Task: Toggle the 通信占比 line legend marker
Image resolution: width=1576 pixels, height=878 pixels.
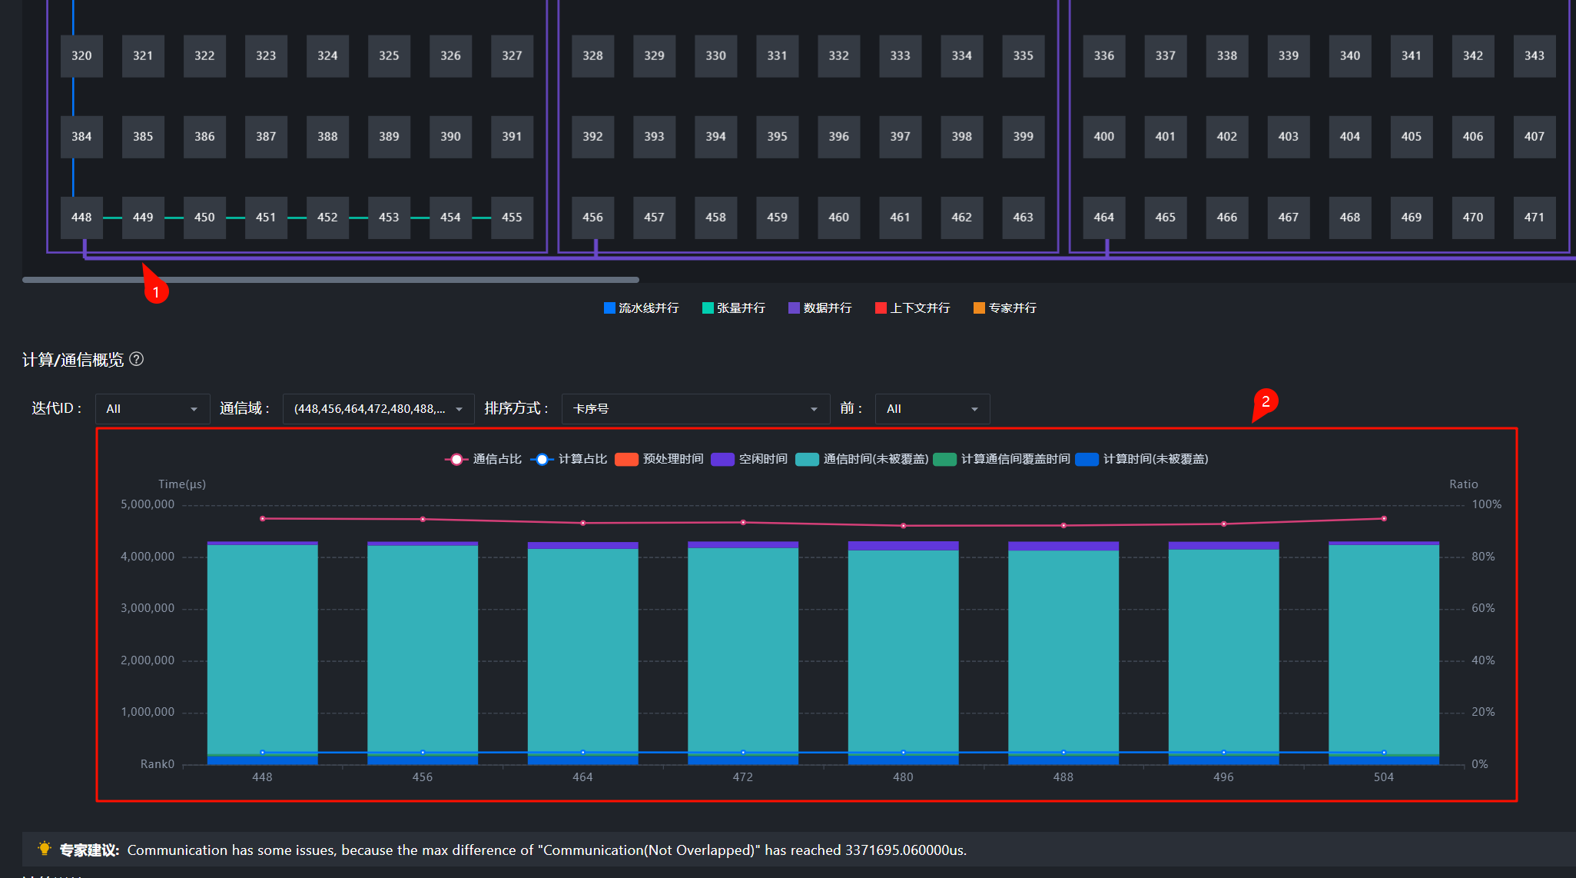Action: pyautogui.click(x=456, y=459)
